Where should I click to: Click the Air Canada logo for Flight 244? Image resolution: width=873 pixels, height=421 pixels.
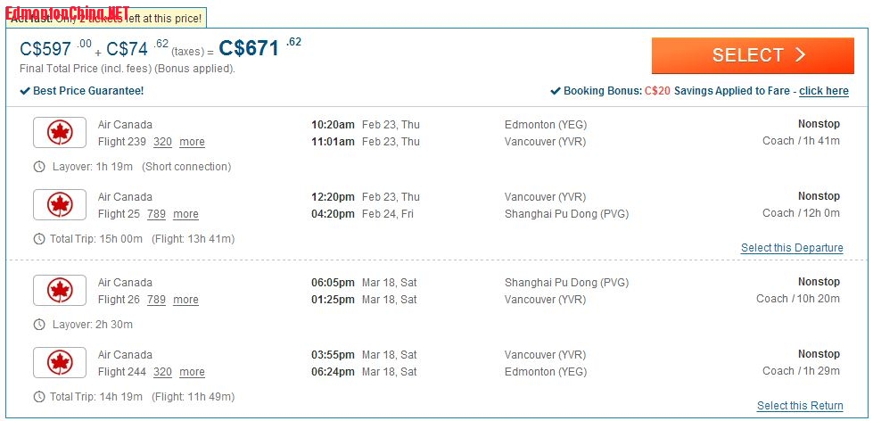[60, 363]
